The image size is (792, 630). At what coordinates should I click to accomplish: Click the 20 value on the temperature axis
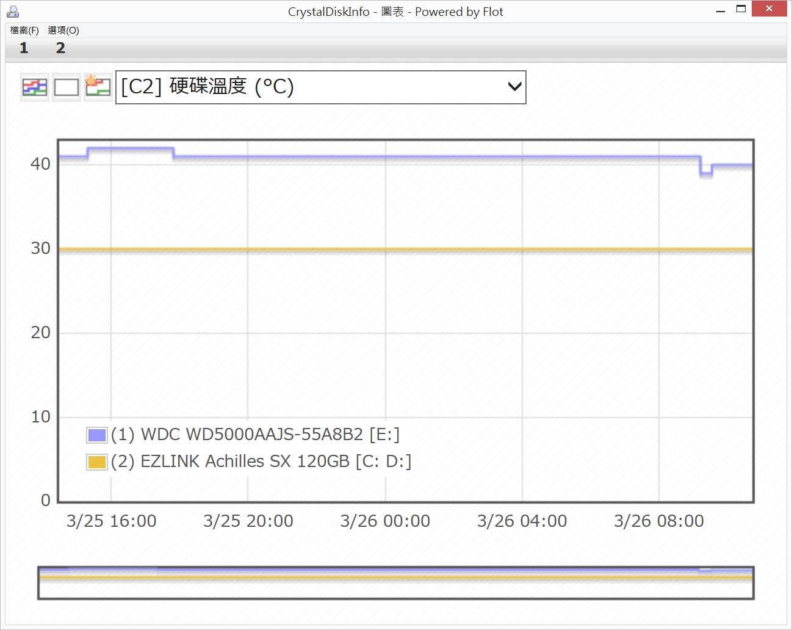pyautogui.click(x=41, y=333)
